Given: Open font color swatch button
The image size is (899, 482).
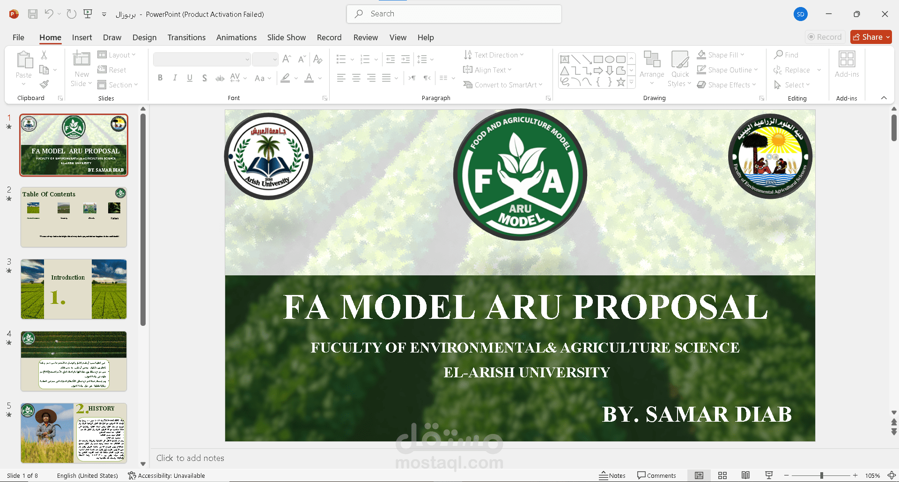Looking at the screenshot, I should click(309, 78).
